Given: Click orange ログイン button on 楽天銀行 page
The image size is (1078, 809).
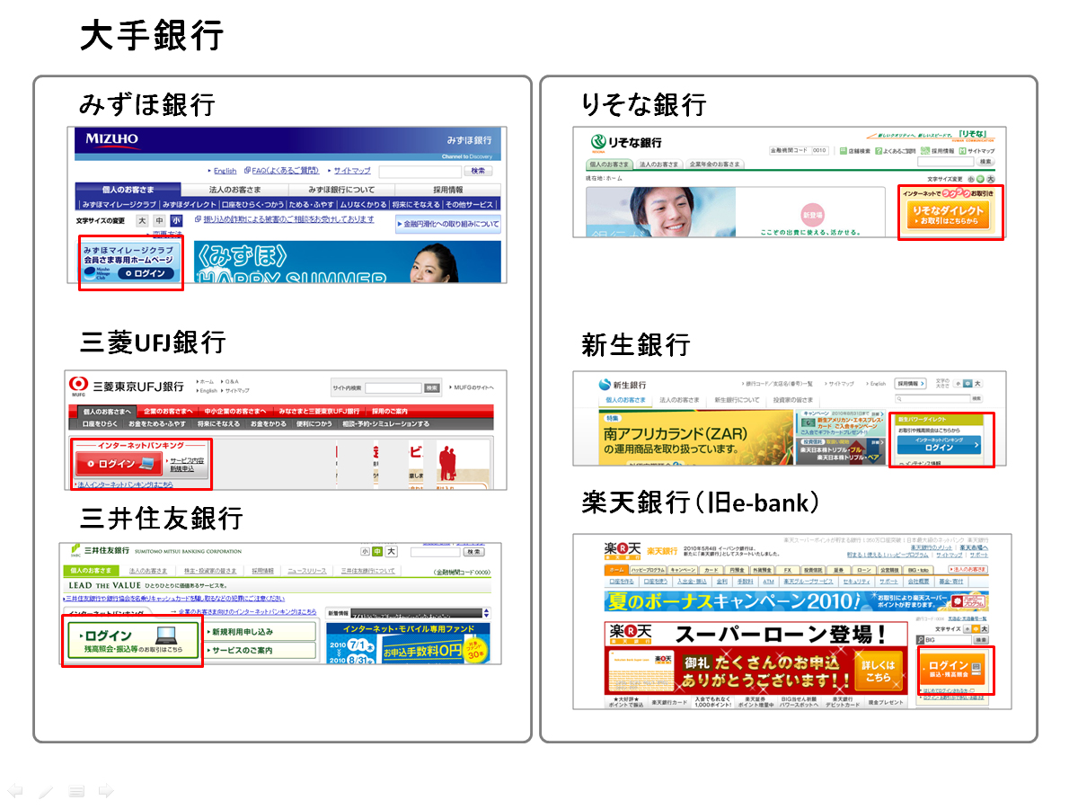Looking at the screenshot, I should tap(952, 670).
